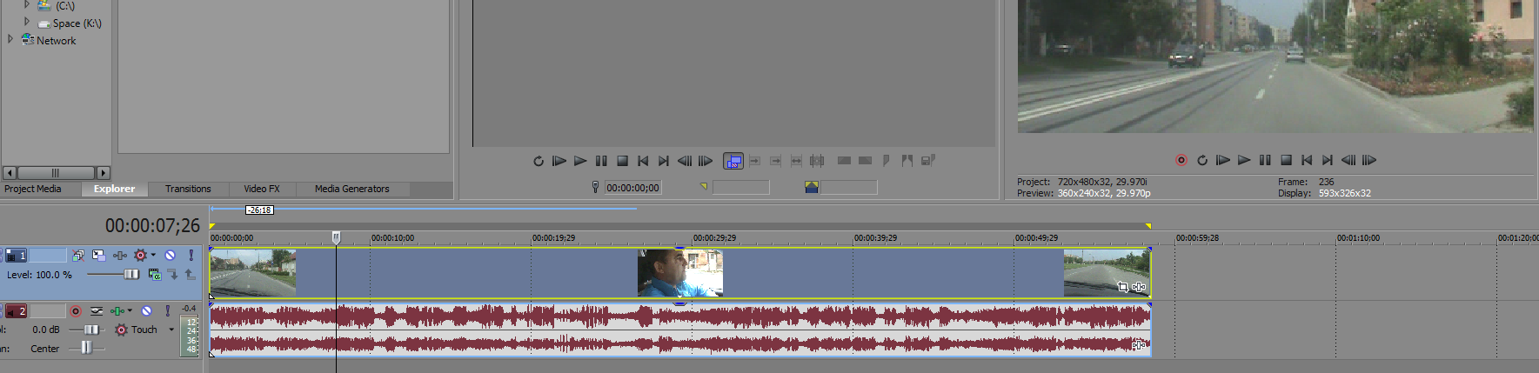Image resolution: width=1539 pixels, height=373 pixels.
Task: Open the Touch automation mode dropdown
Action: coord(171,330)
